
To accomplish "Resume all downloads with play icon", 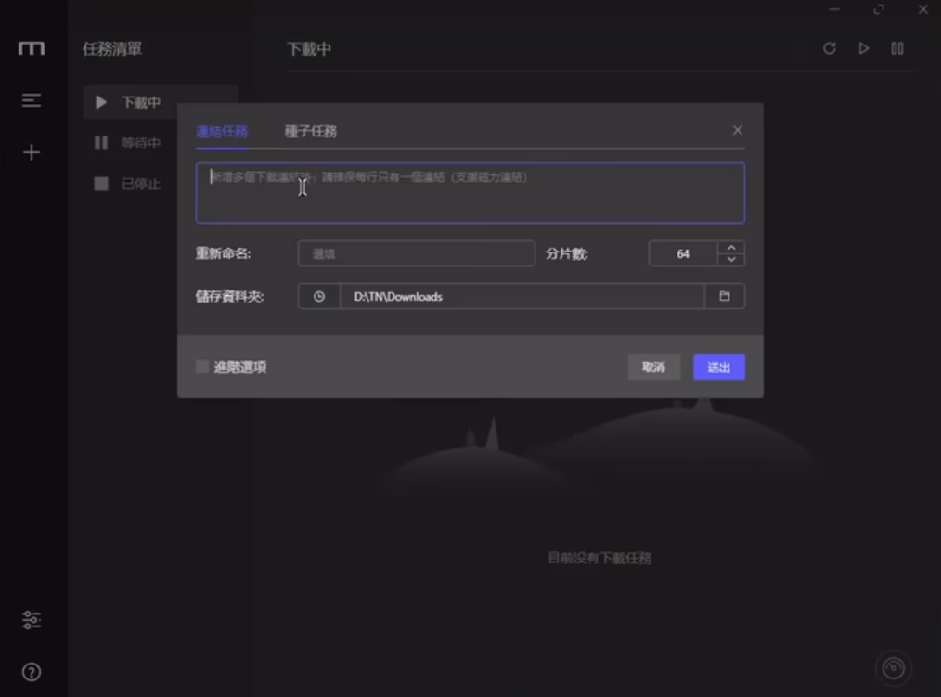I will point(863,48).
